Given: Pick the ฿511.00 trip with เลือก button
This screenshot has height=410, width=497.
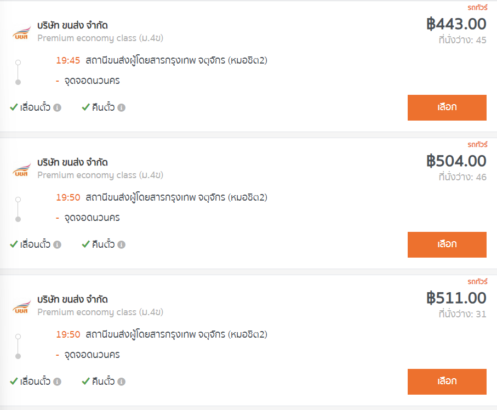Looking at the screenshot, I should (447, 381).
